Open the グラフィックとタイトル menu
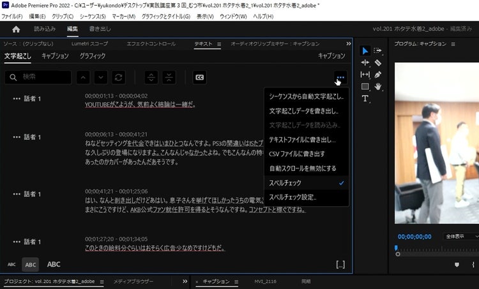The height and width of the screenshot is (289, 479). coord(166,16)
